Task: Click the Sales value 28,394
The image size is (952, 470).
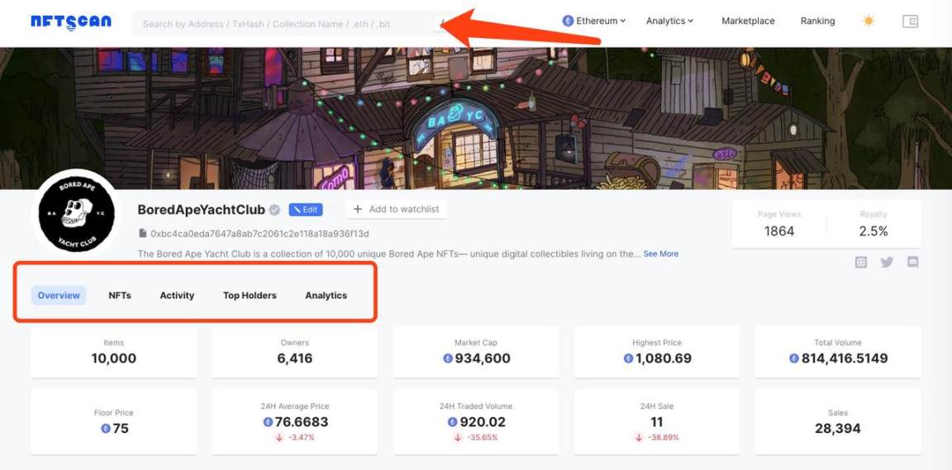Action: point(837,428)
